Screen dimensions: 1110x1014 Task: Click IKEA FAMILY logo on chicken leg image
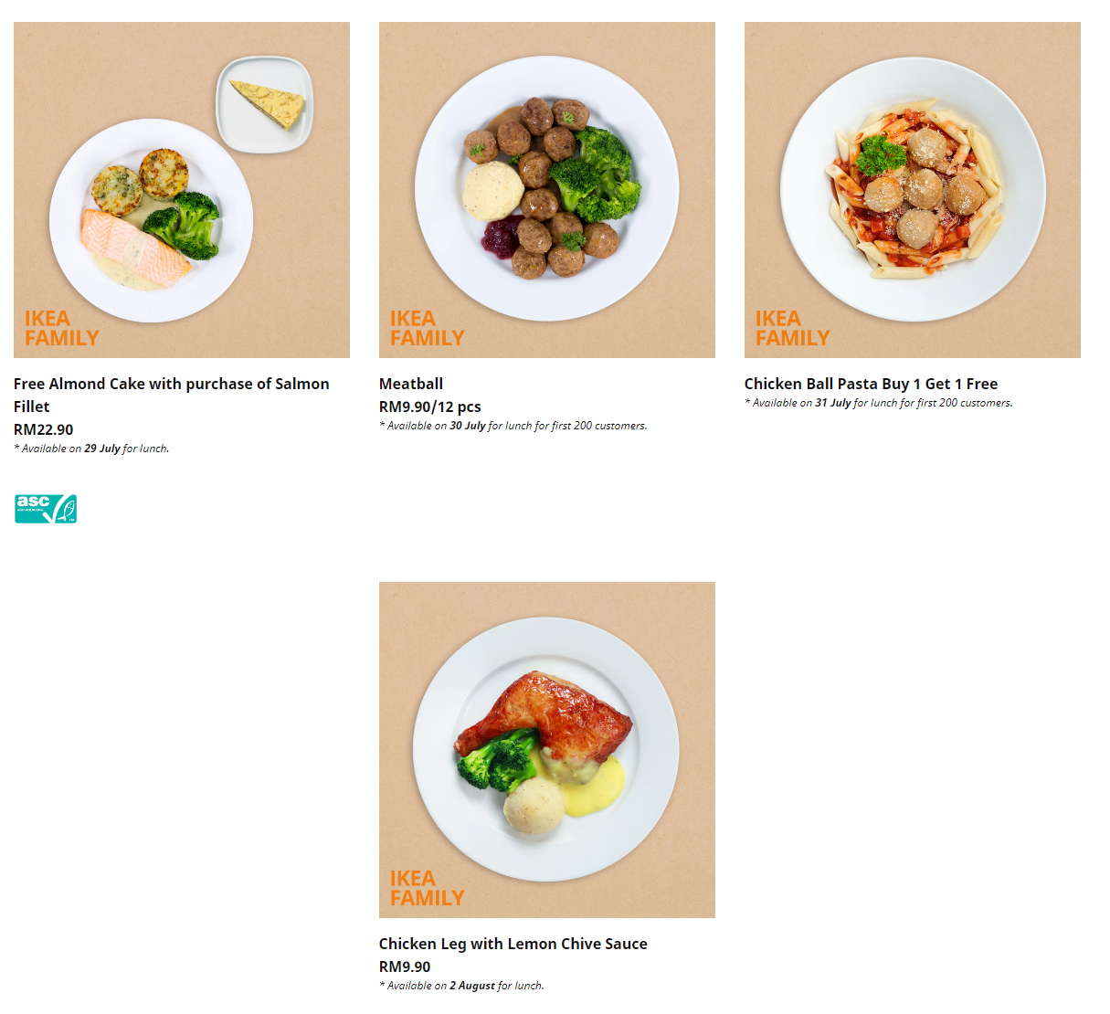click(427, 888)
